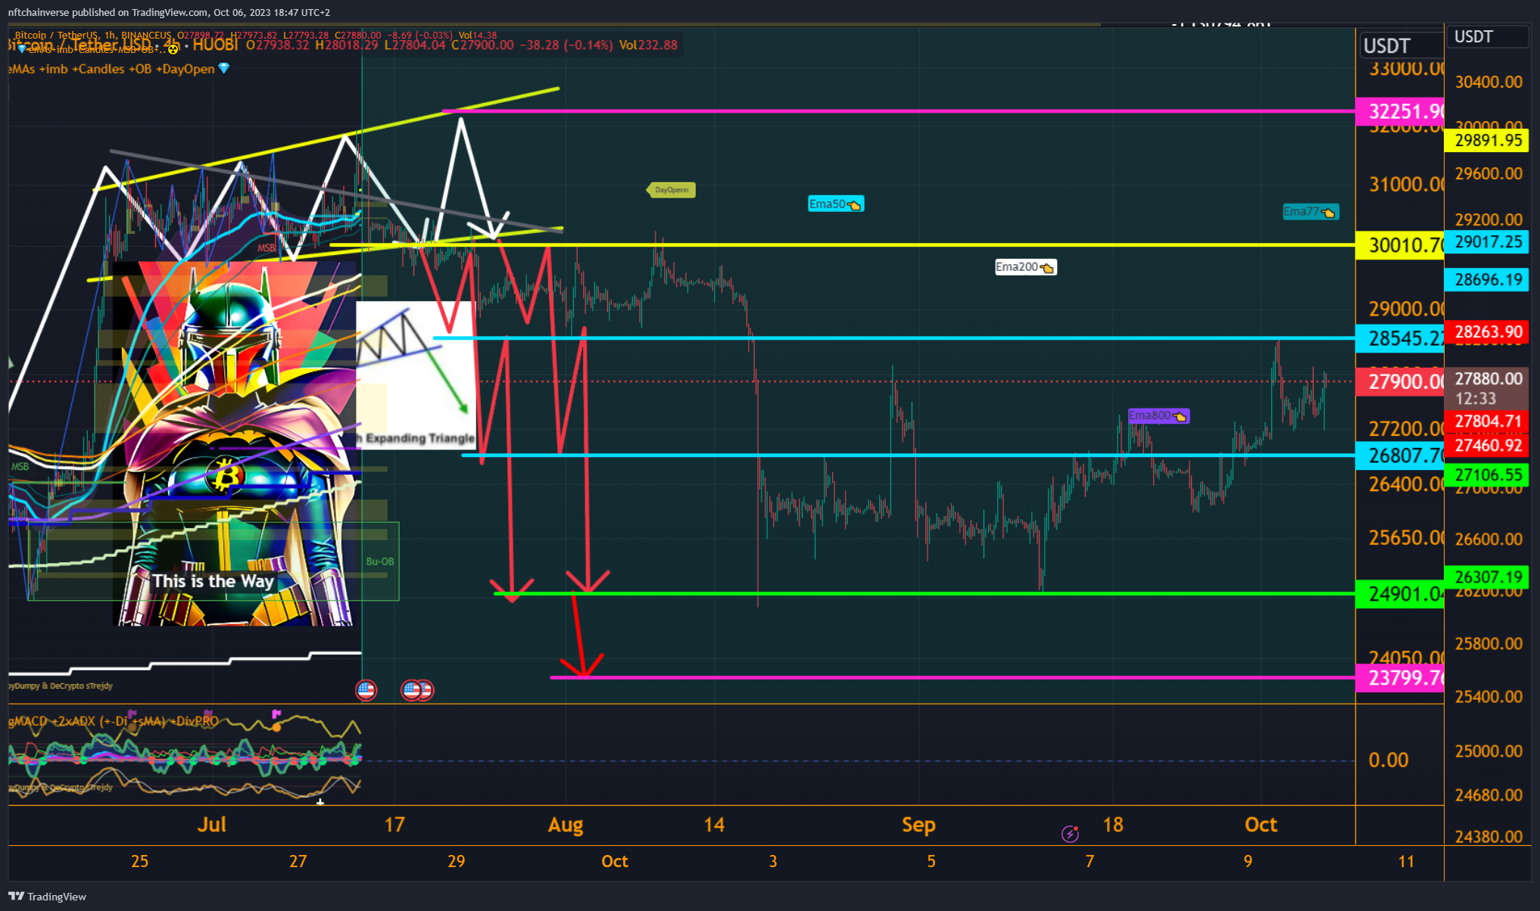
Task: Click the pointing hand icon in the Ema200 label
Action: (1046, 267)
